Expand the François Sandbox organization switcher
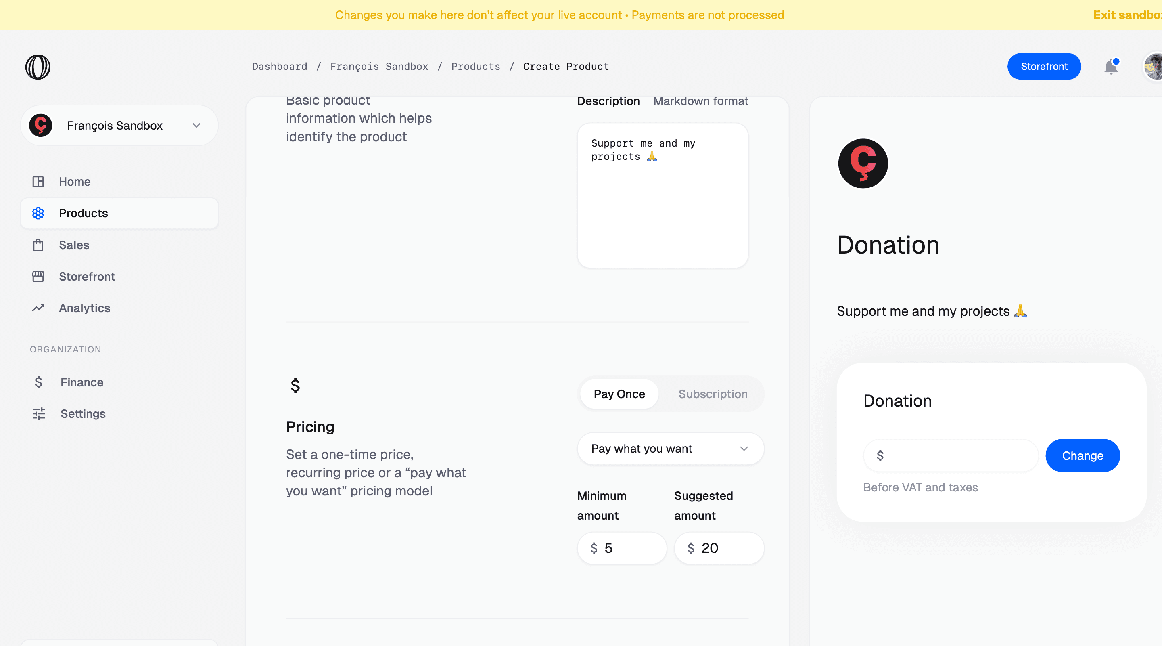The height and width of the screenshot is (646, 1162). click(119, 126)
